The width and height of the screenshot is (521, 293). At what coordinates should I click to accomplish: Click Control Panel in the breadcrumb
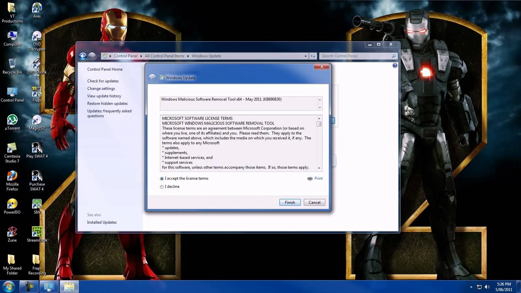point(125,56)
